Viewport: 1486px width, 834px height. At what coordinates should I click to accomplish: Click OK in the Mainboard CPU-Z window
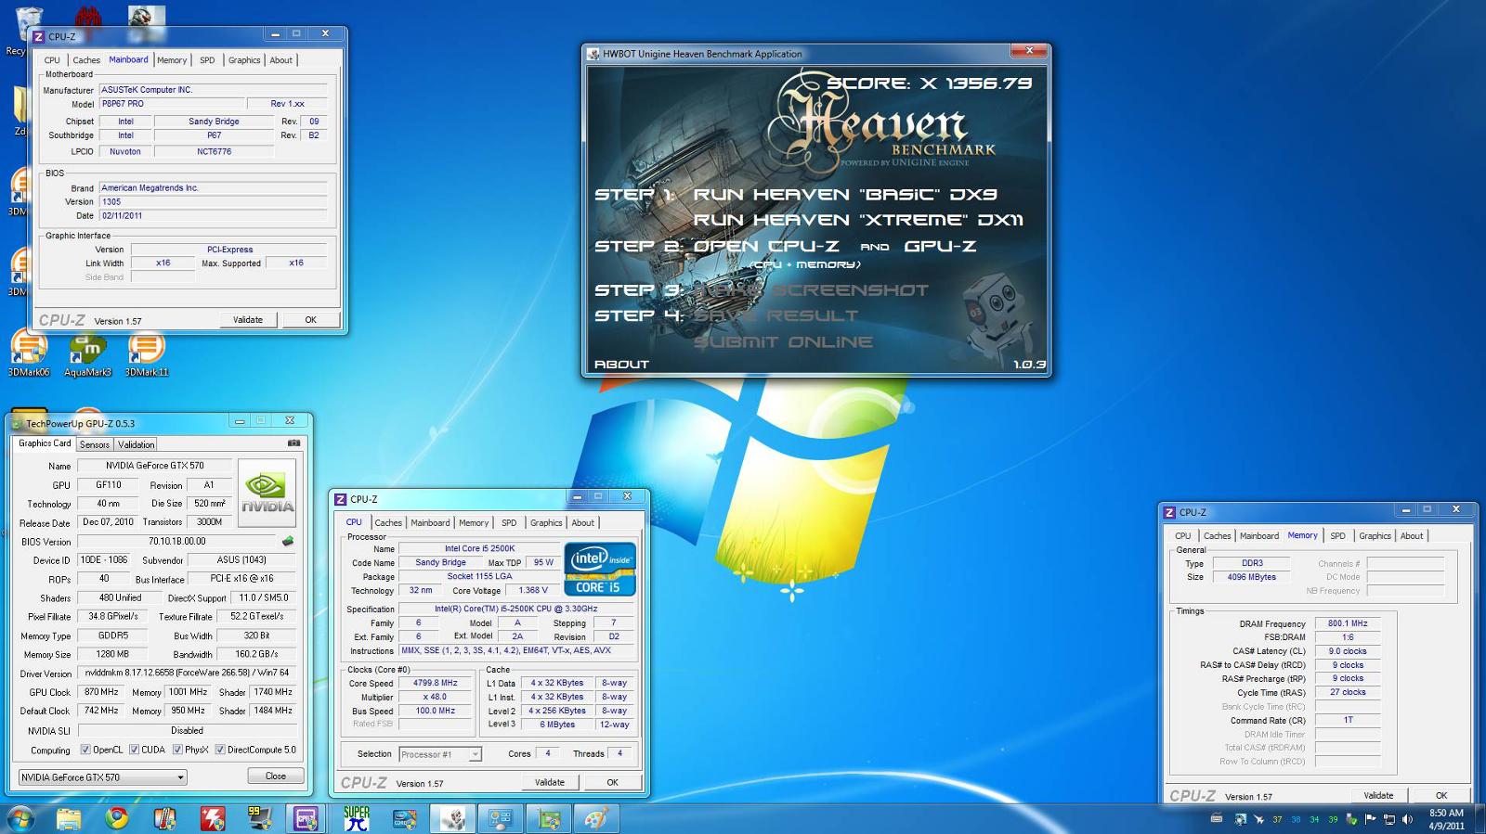click(310, 320)
